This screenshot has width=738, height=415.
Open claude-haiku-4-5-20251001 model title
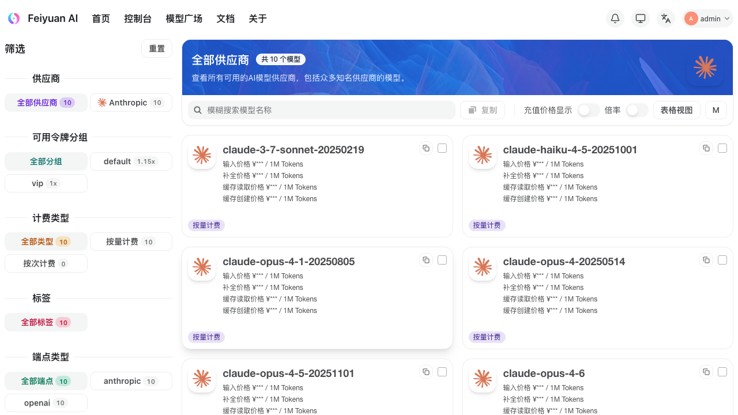tap(570, 150)
